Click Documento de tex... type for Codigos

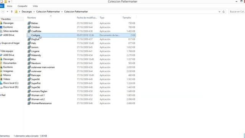coord(110,35)
